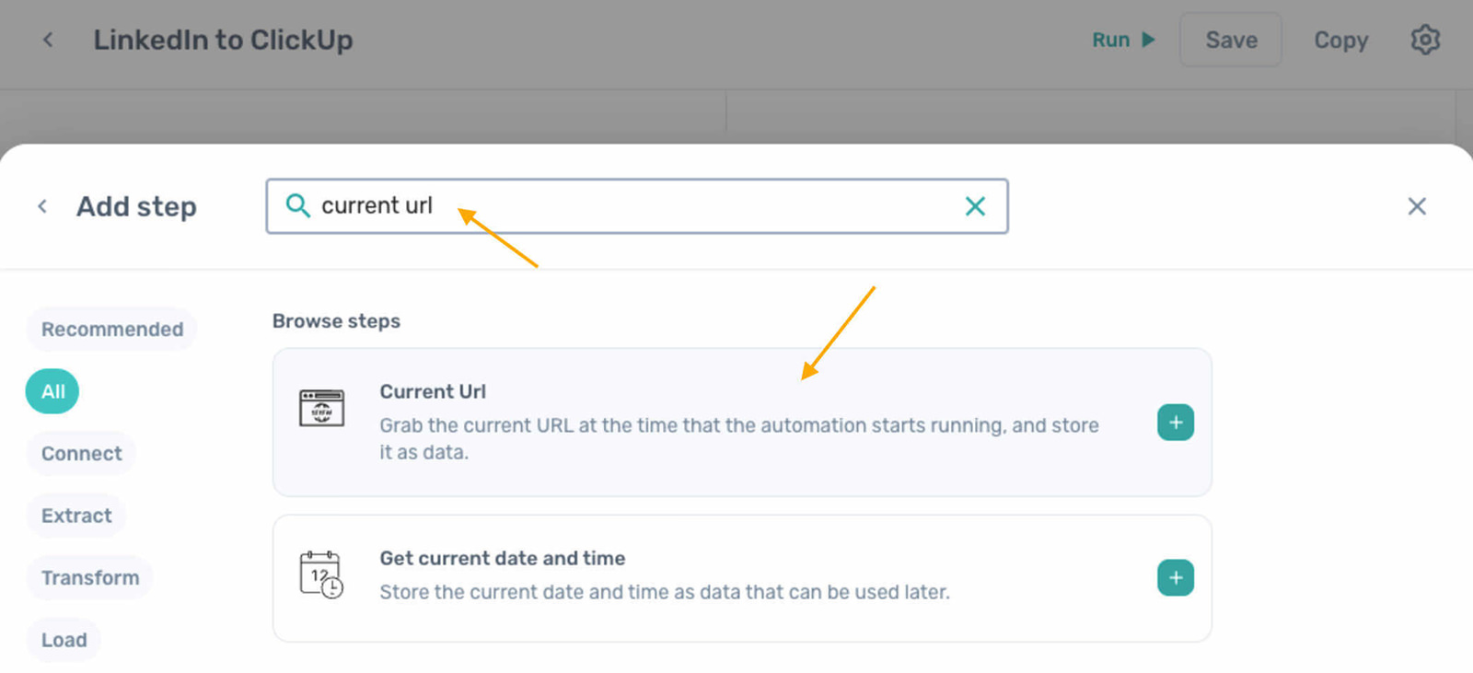
Task: Select the Recommended filter
Action: point(111,329)
